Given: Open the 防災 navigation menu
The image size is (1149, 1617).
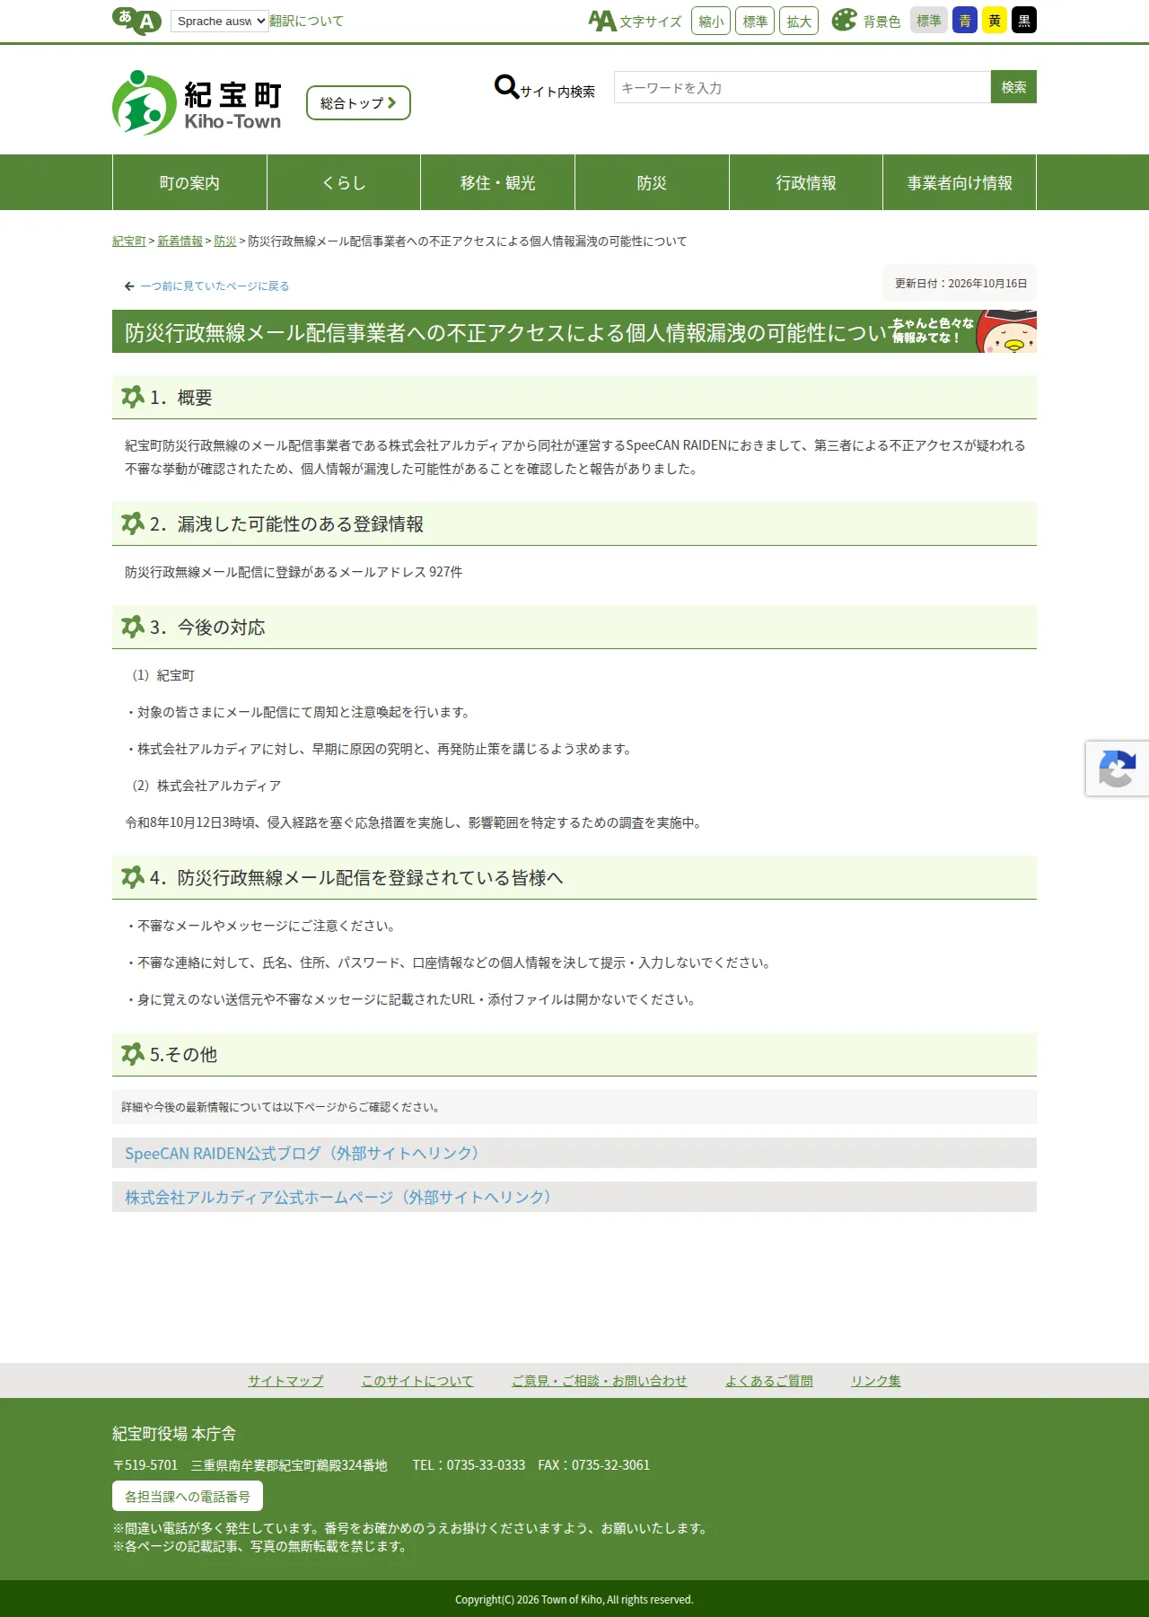Looking at the screenshot, I should tap(652, 182).
